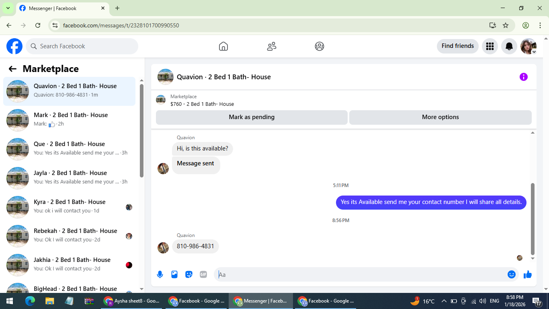Click the 810-986-4831 message bubble

coord(195,246)
